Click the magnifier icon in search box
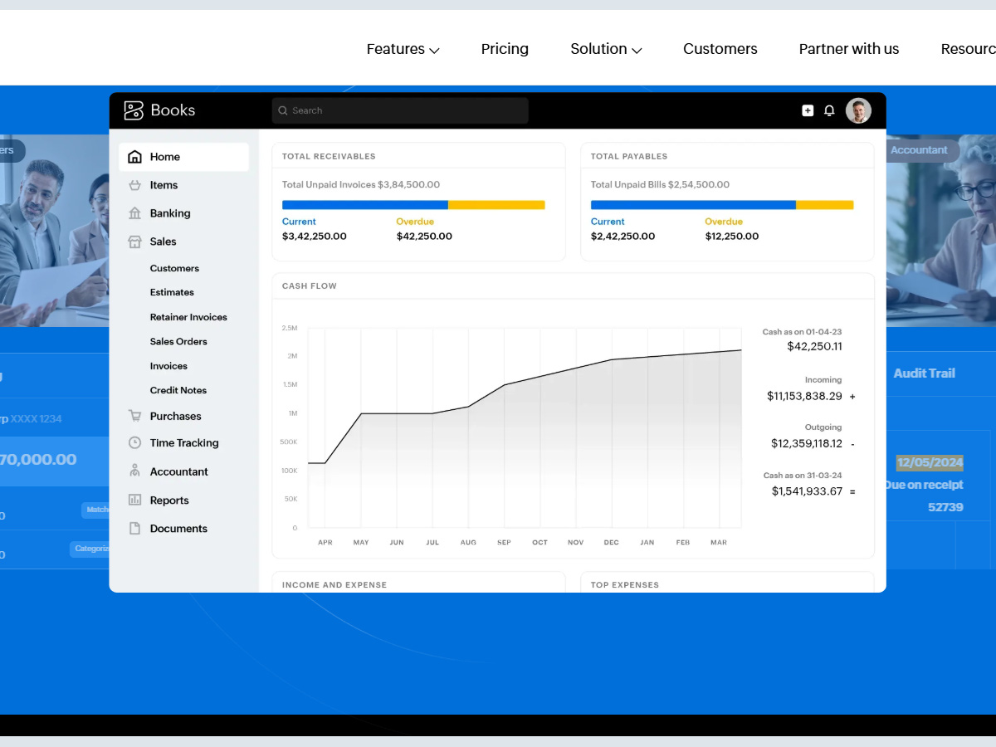 click(x=283, y=110)
